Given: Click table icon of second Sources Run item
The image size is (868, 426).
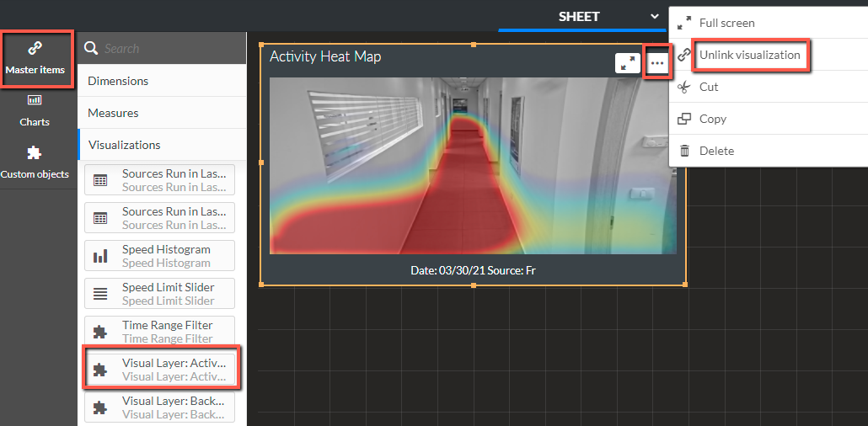Looking at the screenshot, I should point(100,218).
